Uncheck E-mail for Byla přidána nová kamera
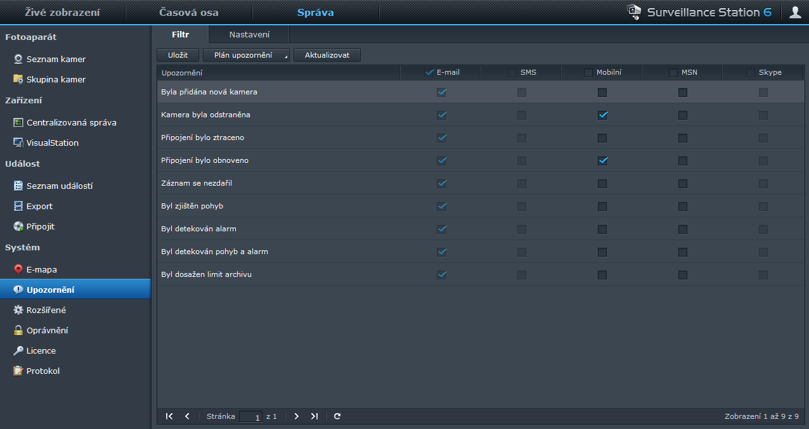This screenshot has width=809, height=429. [x=442, y=93]
